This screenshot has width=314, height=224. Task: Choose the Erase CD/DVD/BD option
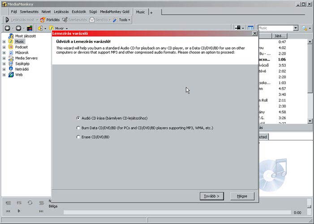(78, 137)
